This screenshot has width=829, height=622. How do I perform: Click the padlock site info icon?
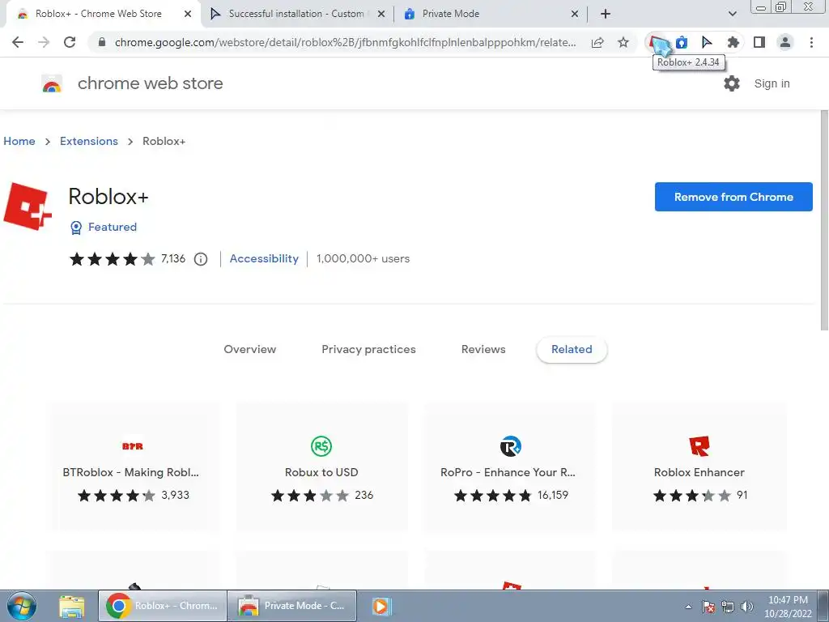pos(102,42)
